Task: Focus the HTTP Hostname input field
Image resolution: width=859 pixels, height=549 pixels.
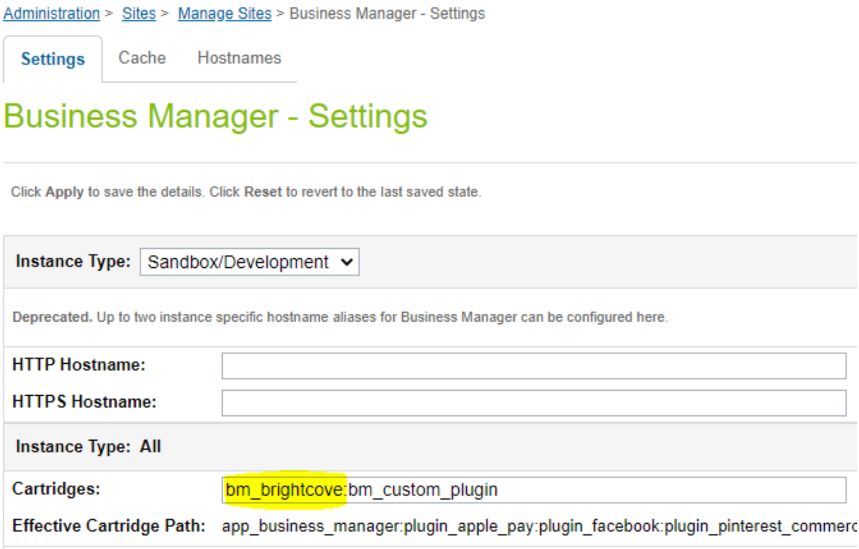Action: [x=534, y=366]
